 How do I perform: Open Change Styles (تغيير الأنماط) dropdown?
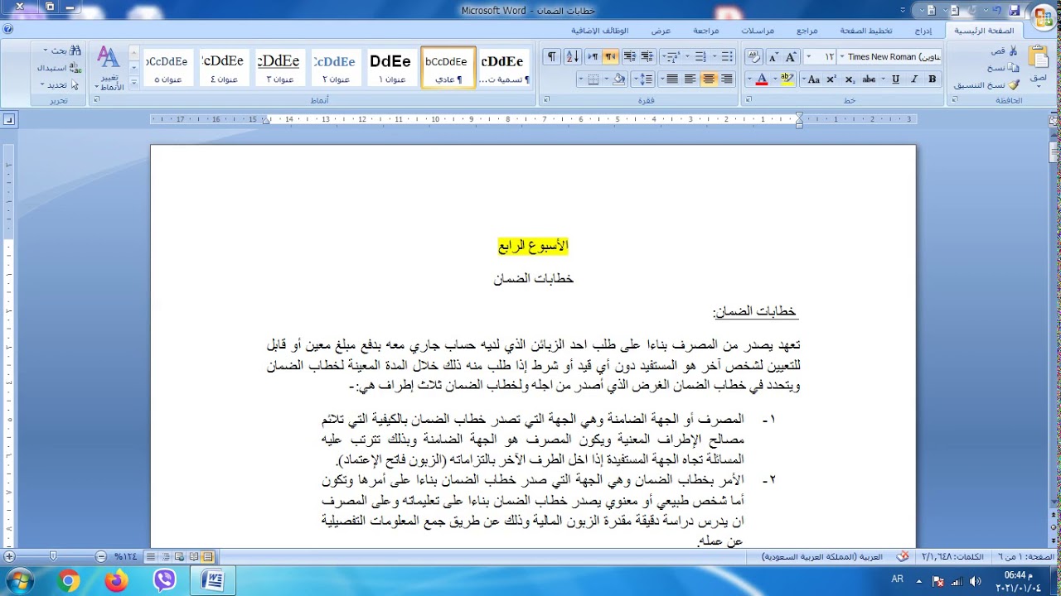pos(109,68)
